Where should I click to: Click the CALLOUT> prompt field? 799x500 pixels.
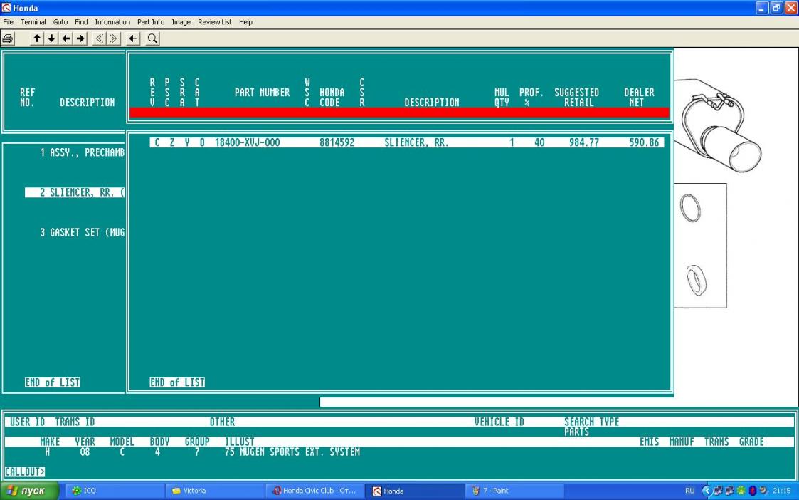(x=25, y=472)
